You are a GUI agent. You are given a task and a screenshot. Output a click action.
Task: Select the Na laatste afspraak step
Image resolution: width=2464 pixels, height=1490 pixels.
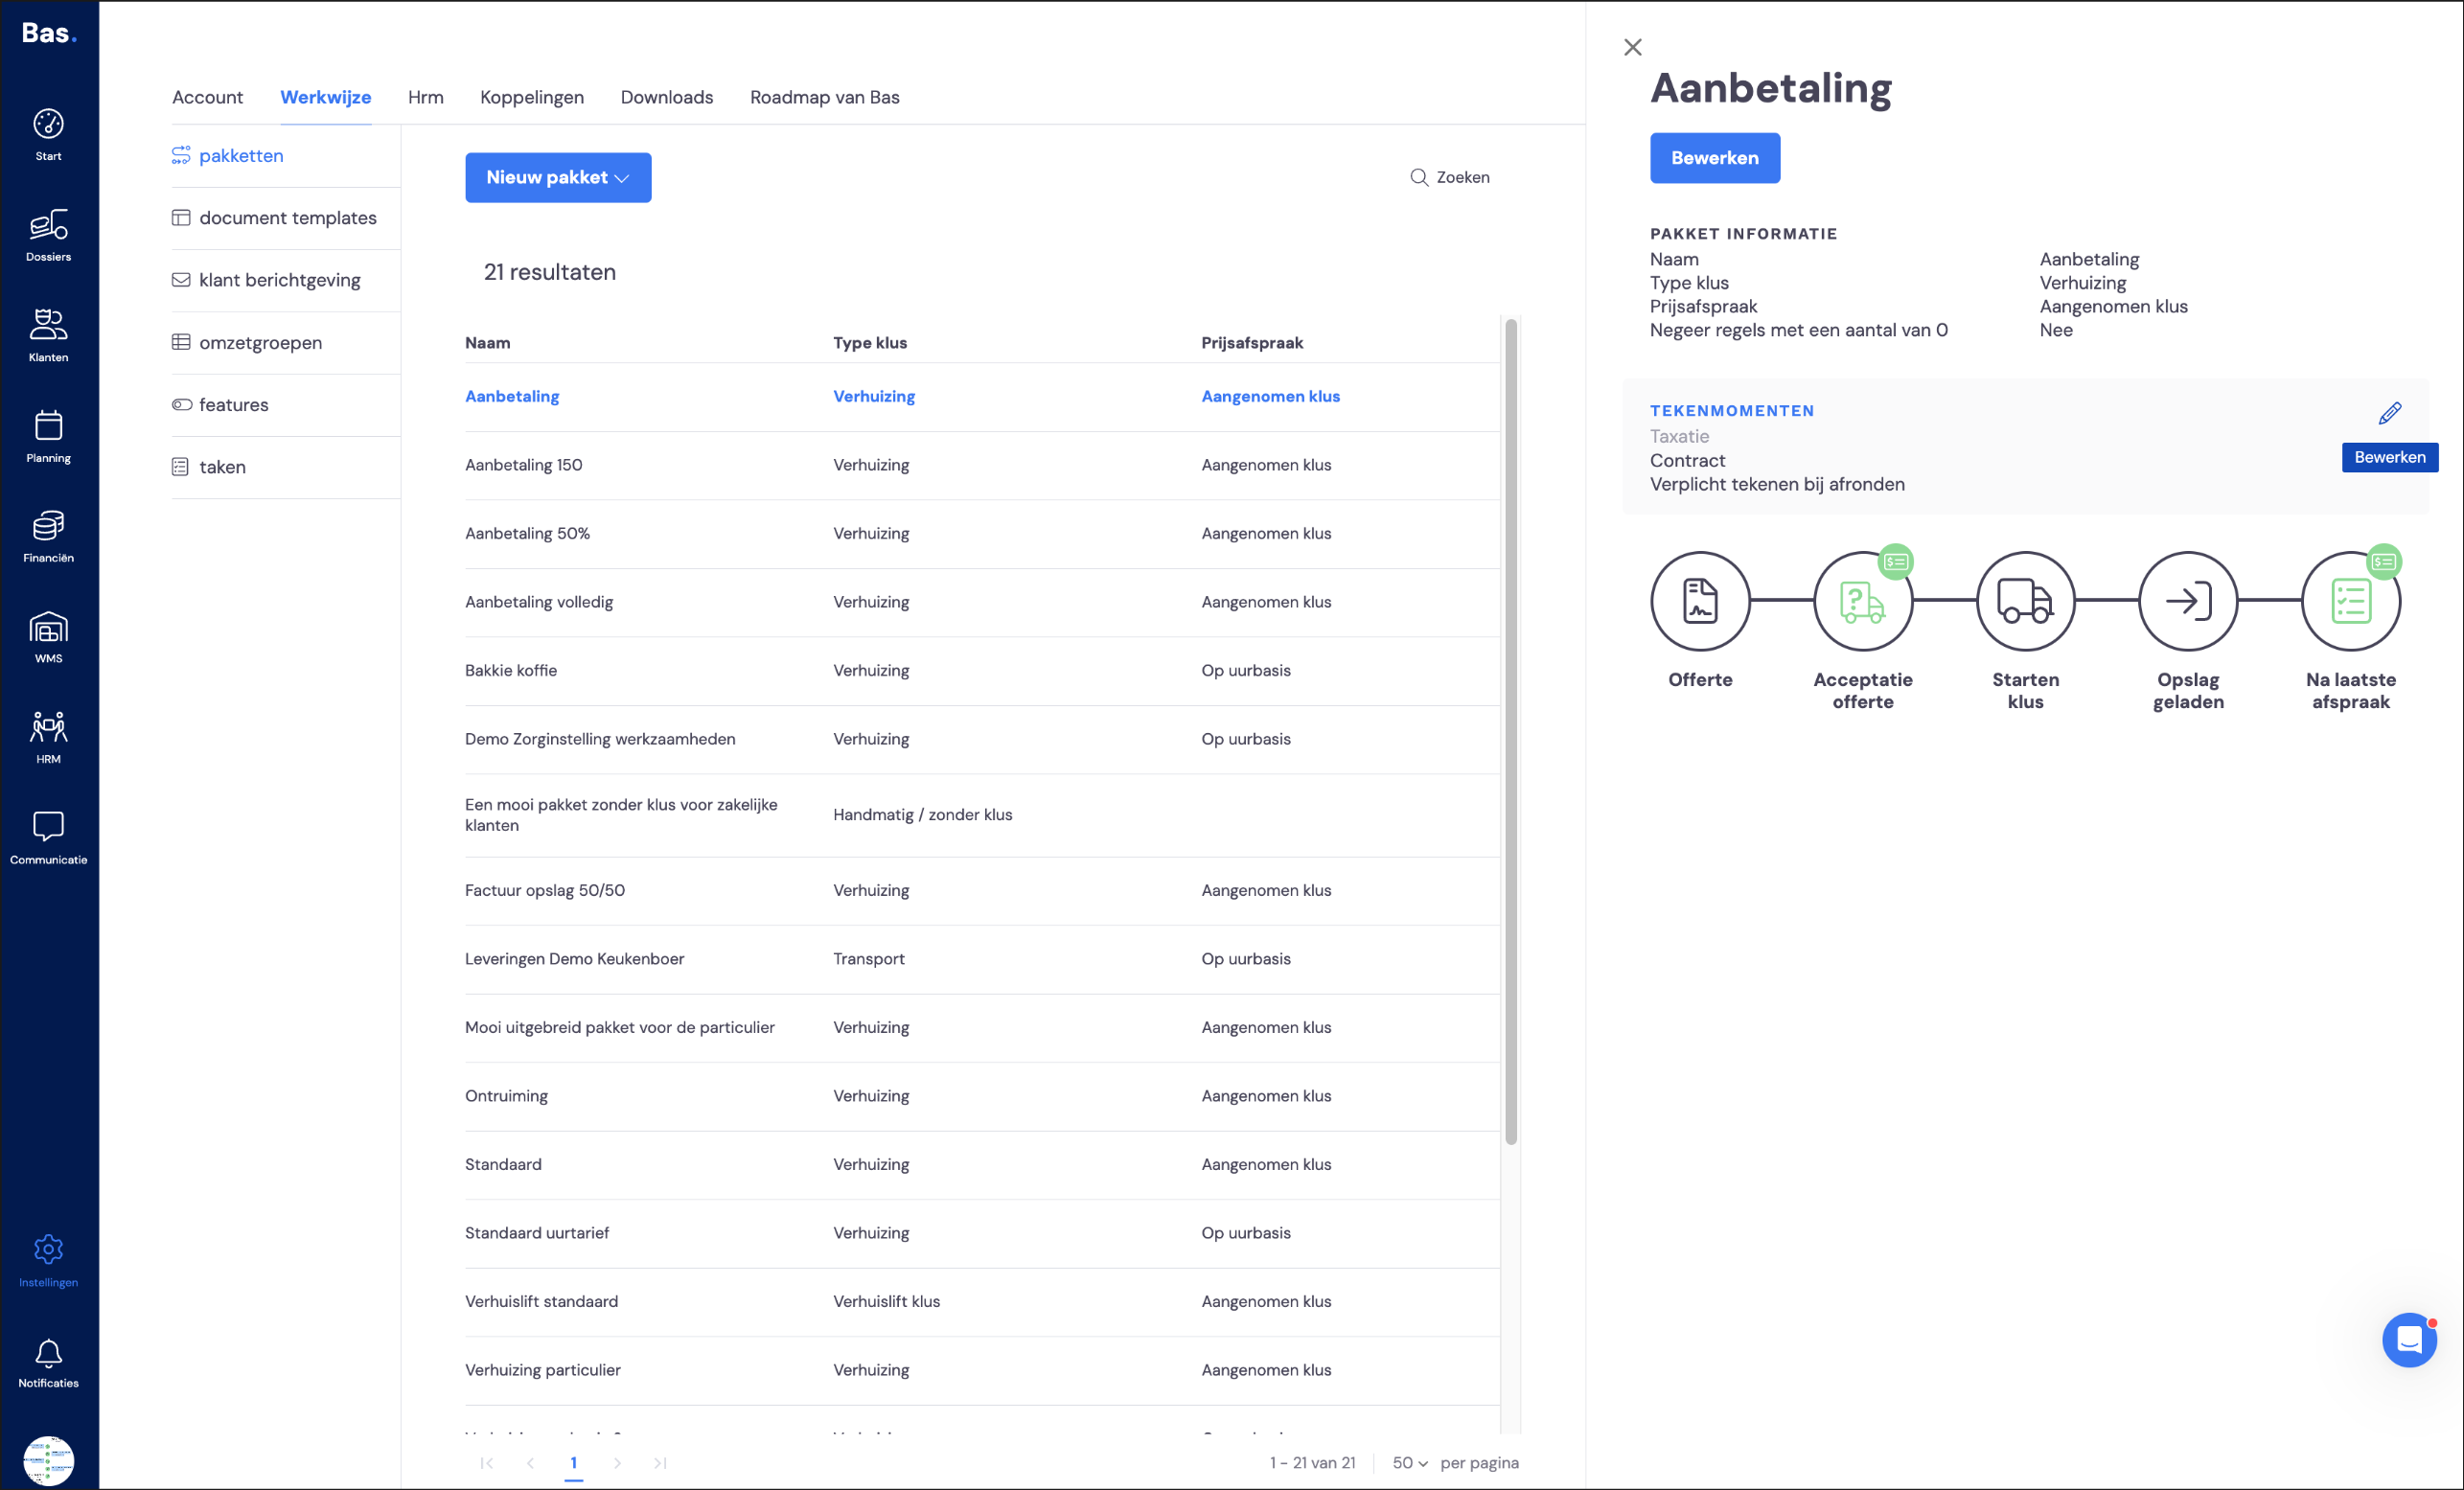[x=2350, y=601]
